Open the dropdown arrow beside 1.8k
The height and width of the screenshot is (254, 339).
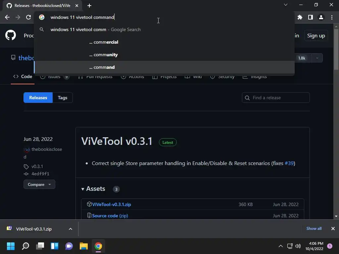point(317,58)
